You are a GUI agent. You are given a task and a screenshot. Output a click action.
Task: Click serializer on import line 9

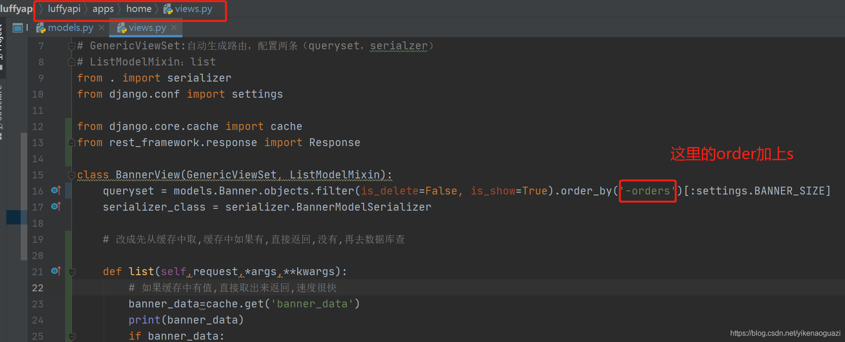(x=200, y=78)
